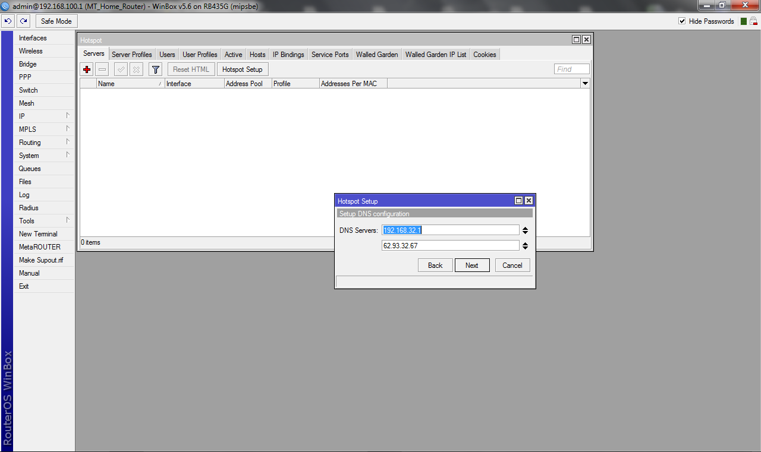Toggle Safe Mode
Image resolution: width=761 pixels, height=452 pixels.
56,21
